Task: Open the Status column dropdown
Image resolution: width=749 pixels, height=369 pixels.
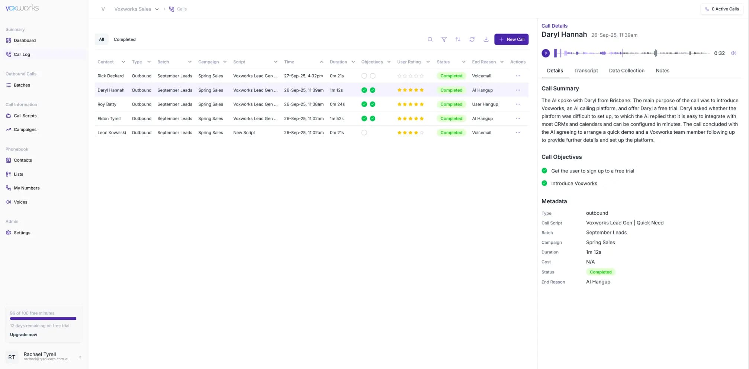Action: [x=463, y=62]
